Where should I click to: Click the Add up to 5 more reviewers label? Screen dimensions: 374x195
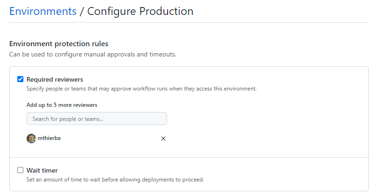62,105
